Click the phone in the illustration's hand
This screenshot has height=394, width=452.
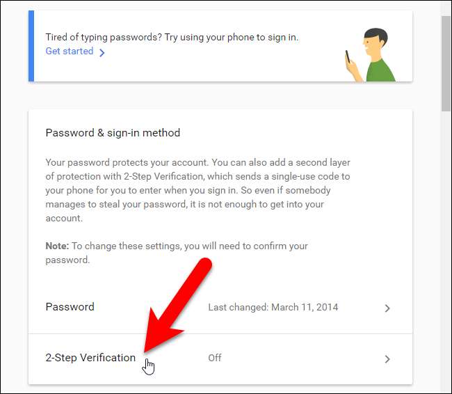point(348,56)
